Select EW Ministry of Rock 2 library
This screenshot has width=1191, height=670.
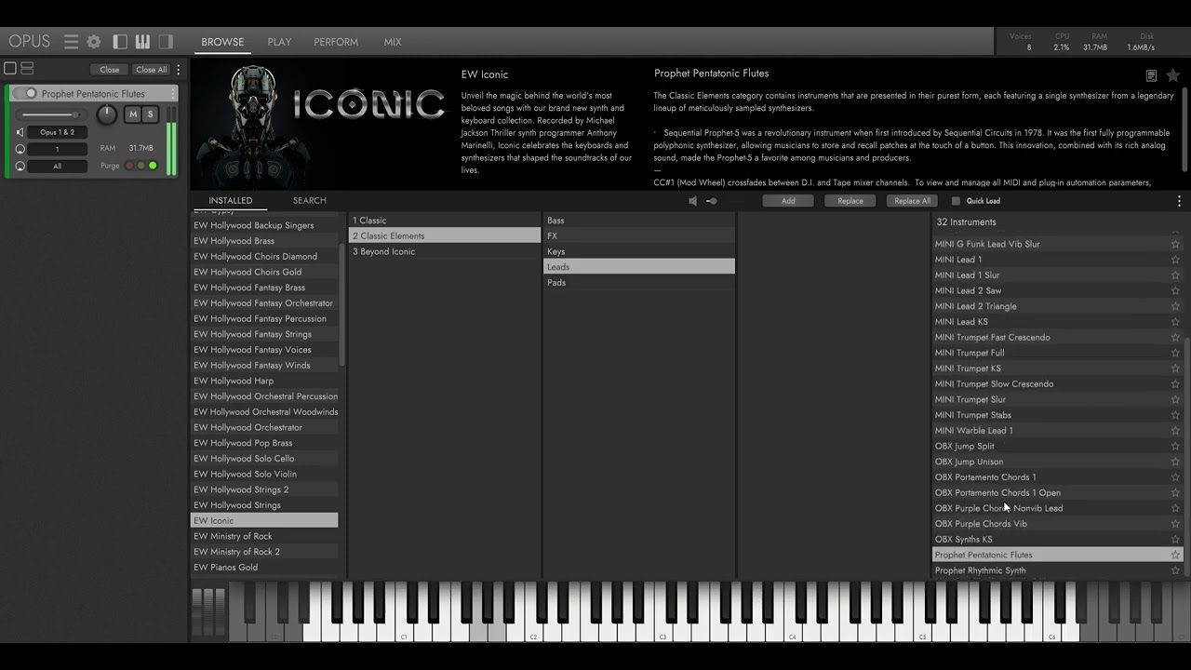point(264,552)
